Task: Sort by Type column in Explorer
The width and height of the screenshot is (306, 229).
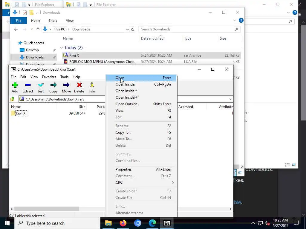Action: click(x=188, y=38)
